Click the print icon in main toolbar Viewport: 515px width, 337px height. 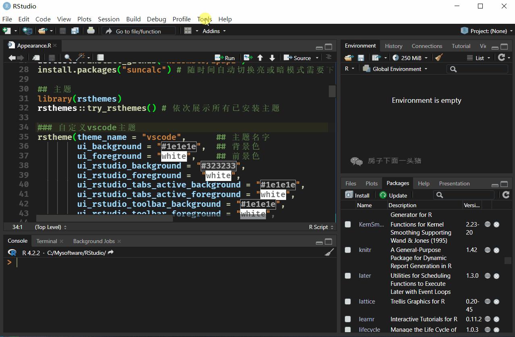91,31
